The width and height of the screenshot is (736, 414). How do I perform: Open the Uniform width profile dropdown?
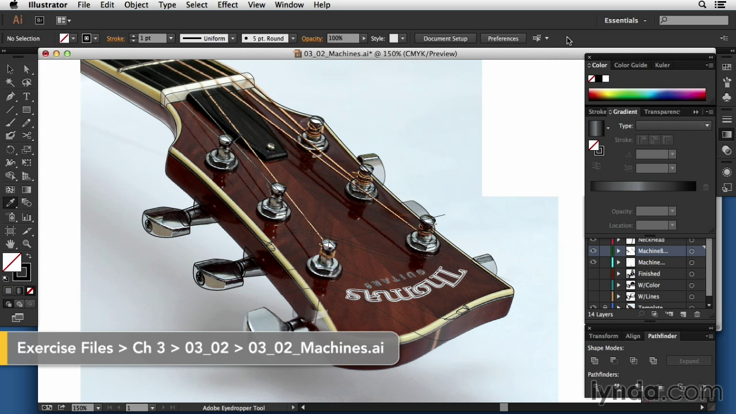[x=233, y=39]
